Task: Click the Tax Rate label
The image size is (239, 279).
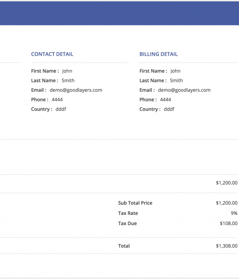Action: tap(128, 213)
